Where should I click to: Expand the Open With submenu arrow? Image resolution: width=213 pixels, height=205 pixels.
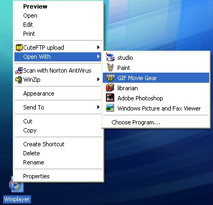pos(98,57)
